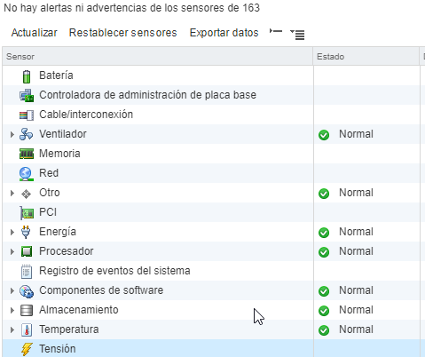This screenshot has height=357, width=425.
Task: Click the Red network globe icon
Action: pyautogui.click(x=26, y=174)
